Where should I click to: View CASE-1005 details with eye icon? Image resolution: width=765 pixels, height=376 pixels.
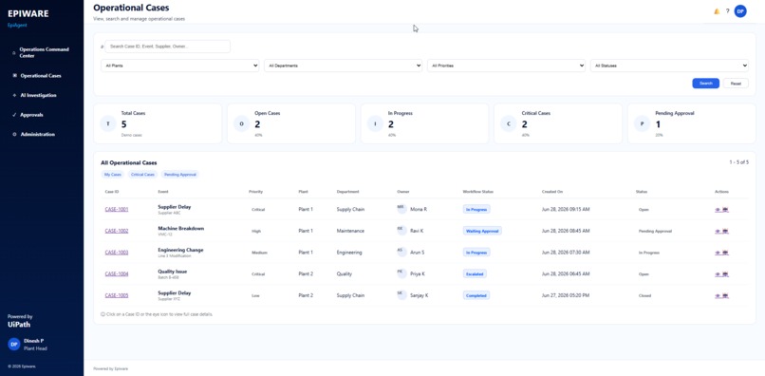coord(718,295)
